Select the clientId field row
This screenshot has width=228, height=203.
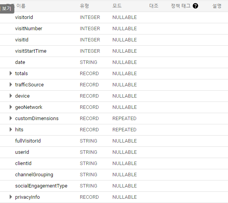pyautogui.click(x=114, y=163)
